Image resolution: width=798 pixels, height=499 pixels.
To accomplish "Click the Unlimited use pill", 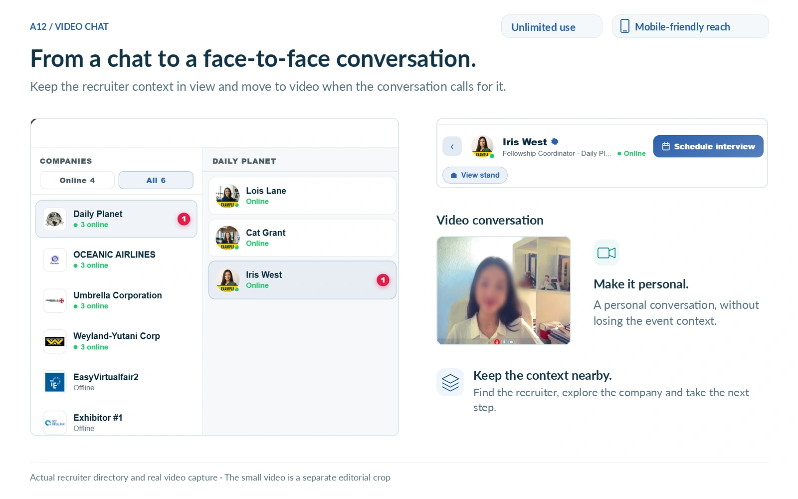I will coord(552,26).
